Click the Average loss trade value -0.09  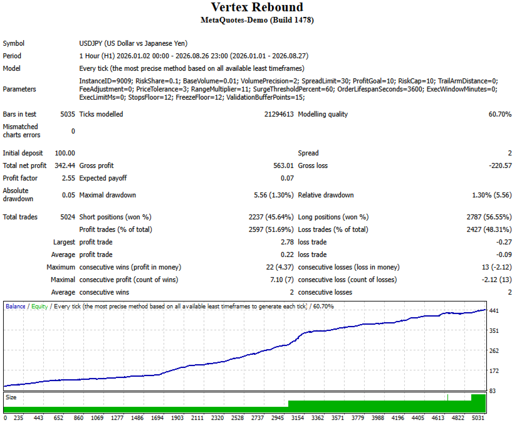coord(504,254)
